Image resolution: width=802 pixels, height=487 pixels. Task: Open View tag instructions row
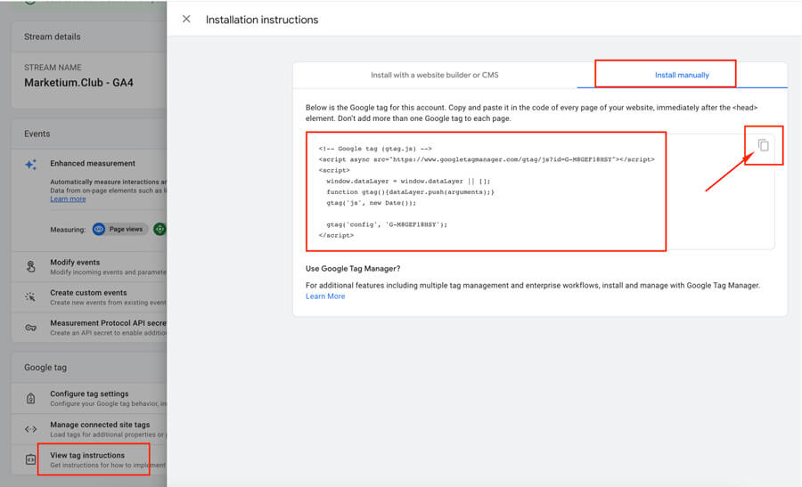pyautogui.click(x=100, y=459)
